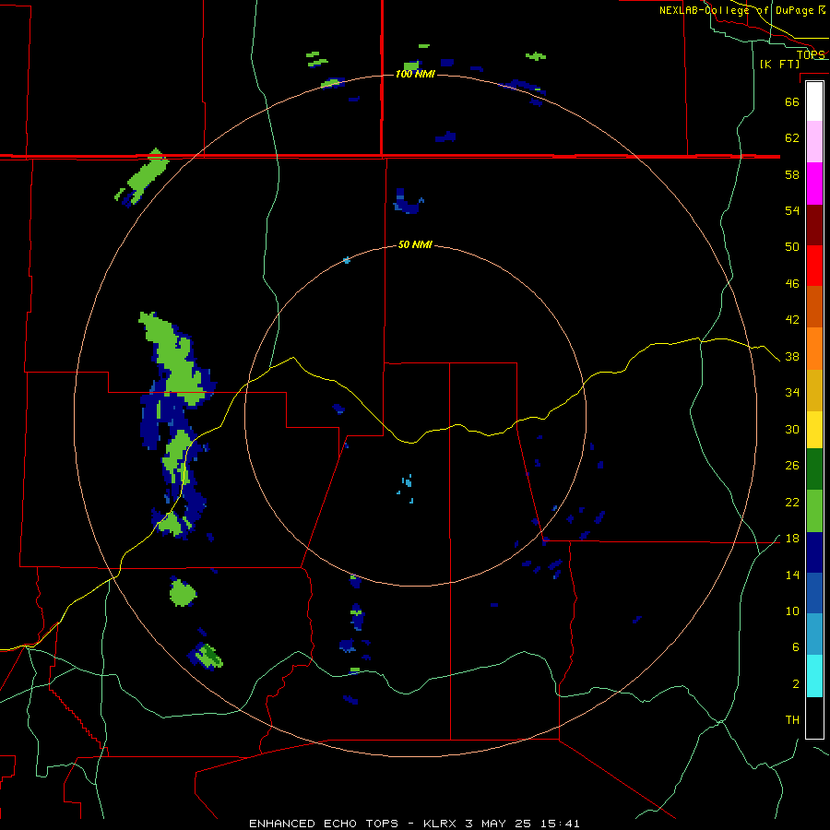830x830 pixels.
Task: Pick the dark orange swatch between 46 and 42
Action: pos(814,306)
